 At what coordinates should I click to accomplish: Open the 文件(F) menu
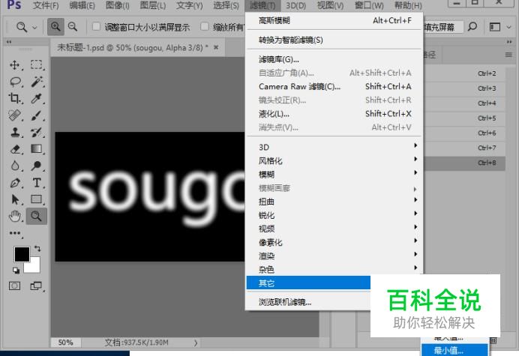[x=46, y=5]
